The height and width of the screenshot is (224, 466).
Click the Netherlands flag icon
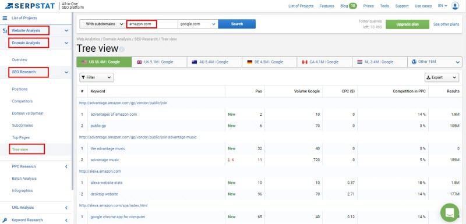click(360, 62)
